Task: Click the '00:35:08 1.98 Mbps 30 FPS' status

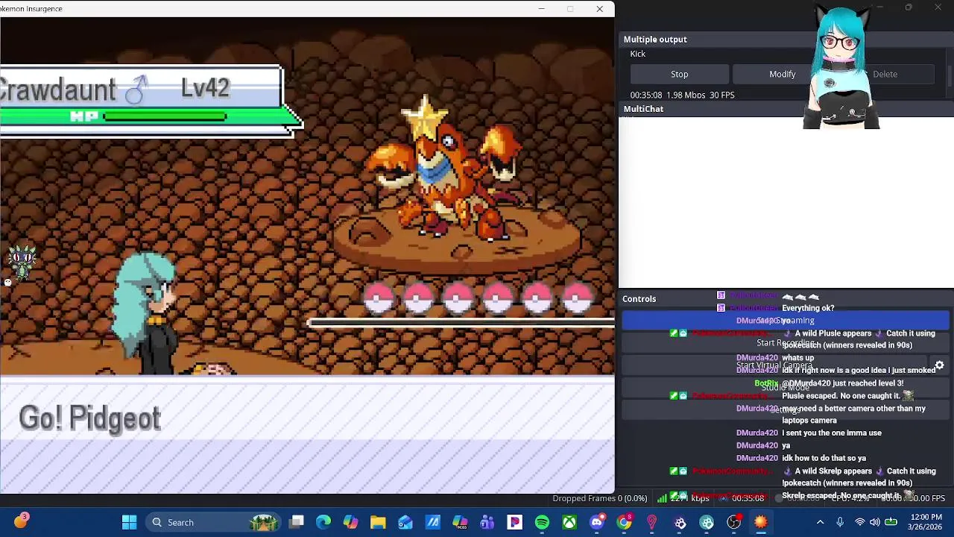Action: point(682,95)
